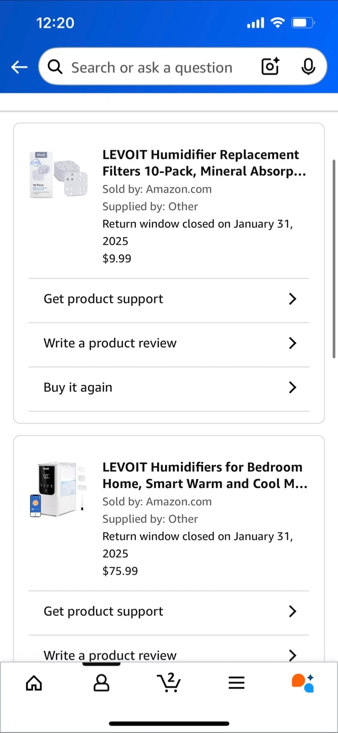Image resolution: width=338 pixels, height=733 pixels.
Task: Open LEVOIT Humidifier Replacement Filters title link
Action: click(x=204, y=163)
